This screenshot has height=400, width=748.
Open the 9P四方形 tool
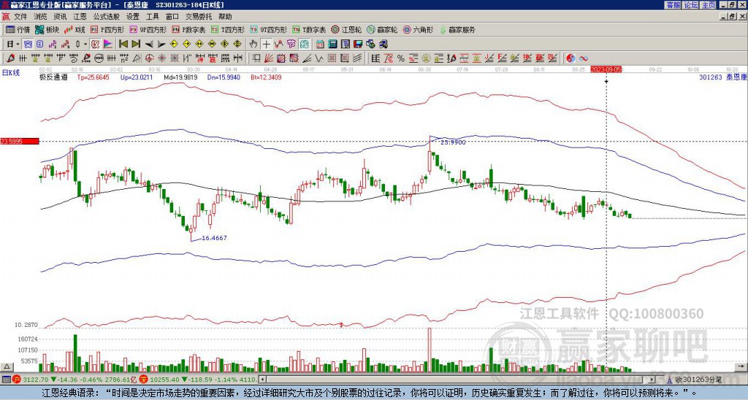click(x=148, y=29)
